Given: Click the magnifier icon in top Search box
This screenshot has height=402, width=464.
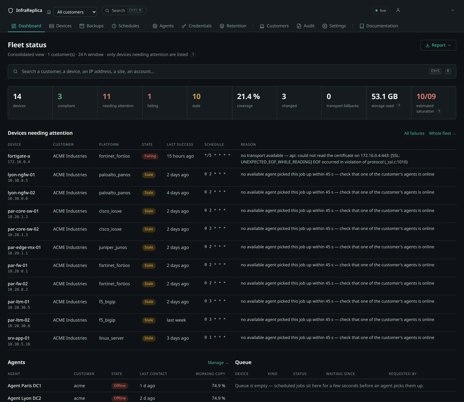Looking at the screenshot, I should point(107,10).
